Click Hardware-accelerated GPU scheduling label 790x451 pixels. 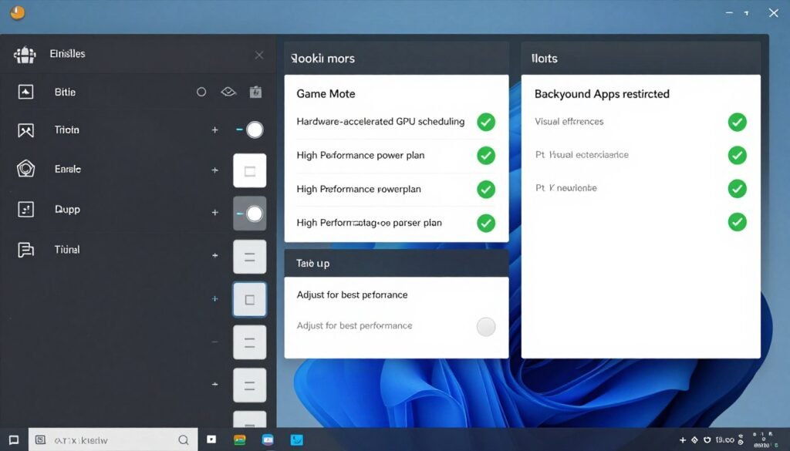(380, 121)
